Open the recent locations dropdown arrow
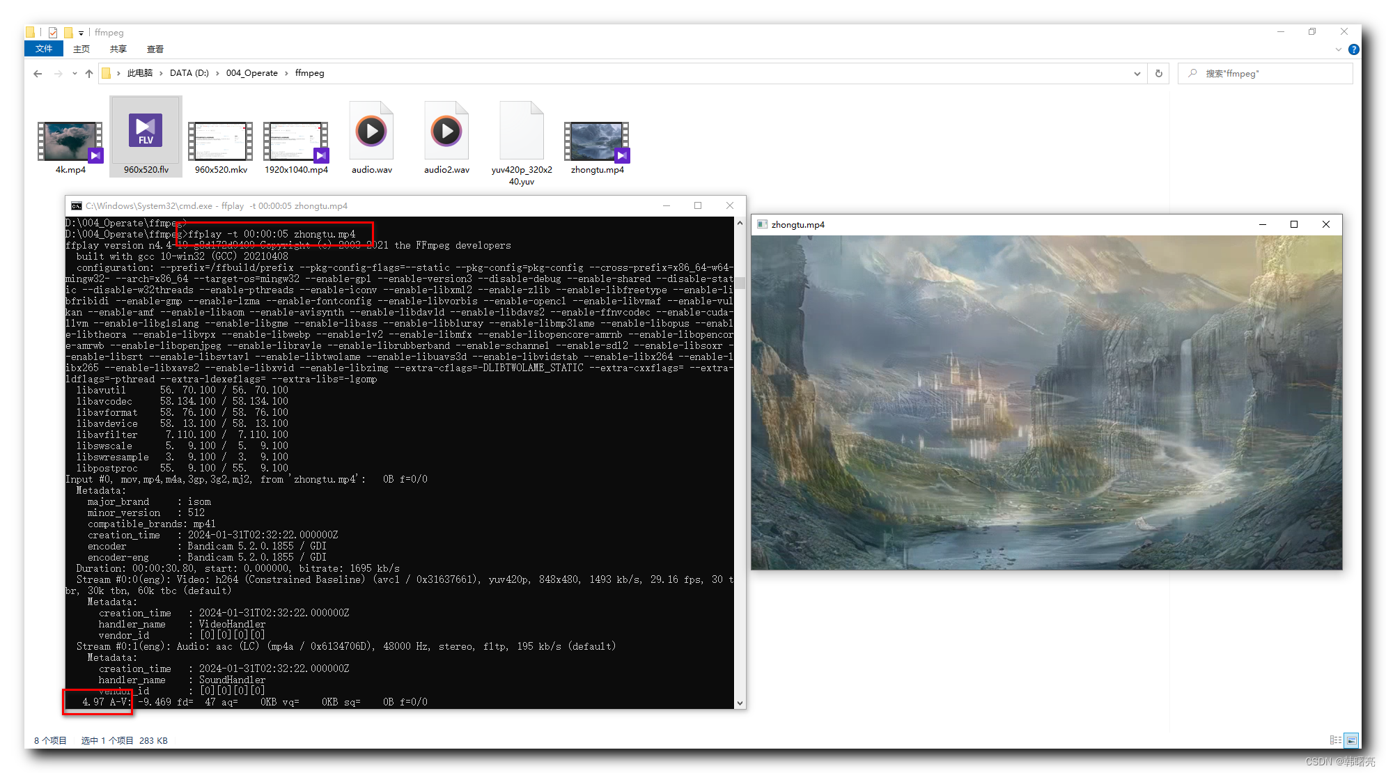 pos(75,73)
